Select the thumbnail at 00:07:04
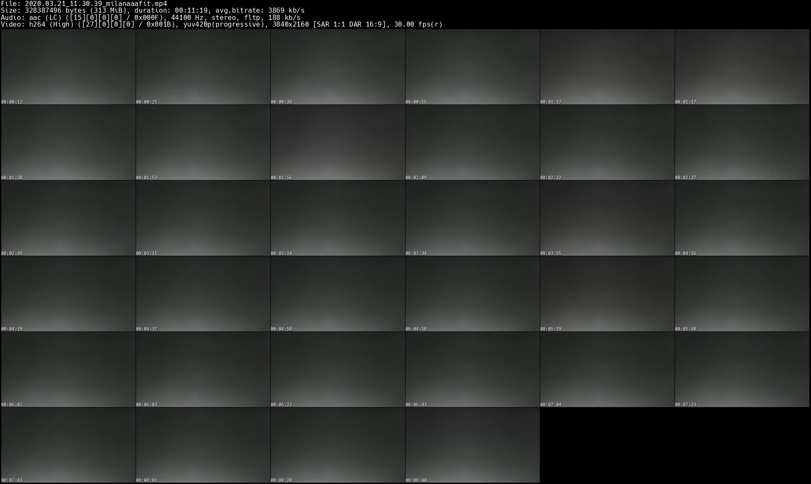 pyautogui.click(x=607, y=369)
